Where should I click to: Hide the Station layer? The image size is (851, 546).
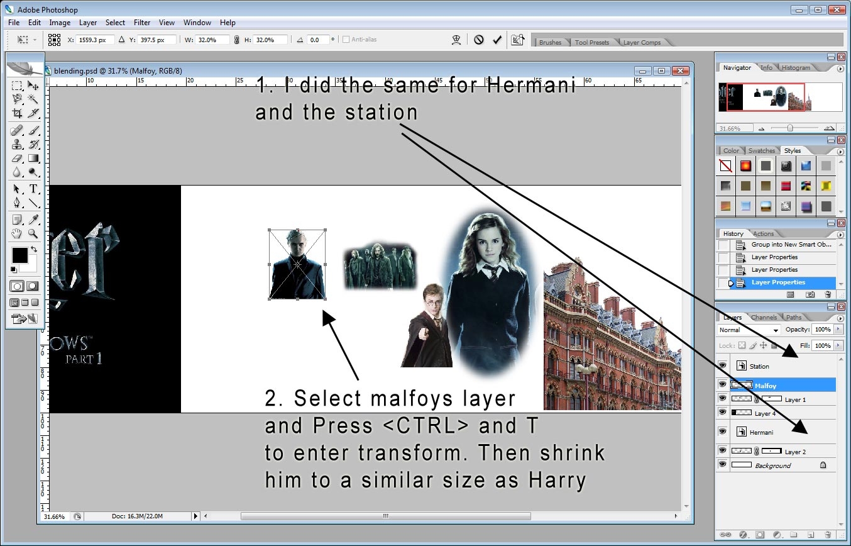722,366
